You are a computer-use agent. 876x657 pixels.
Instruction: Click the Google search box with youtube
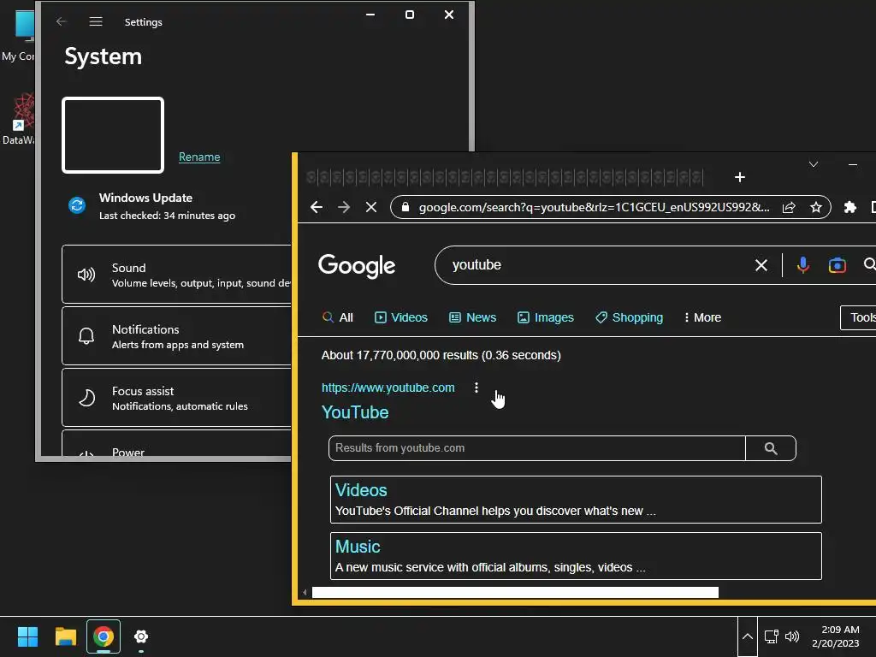pyautogui.click(x=598, y=265)
